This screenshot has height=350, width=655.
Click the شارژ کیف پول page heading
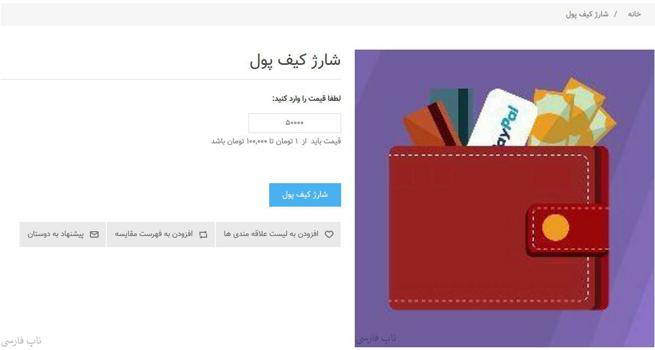[295, 60]
